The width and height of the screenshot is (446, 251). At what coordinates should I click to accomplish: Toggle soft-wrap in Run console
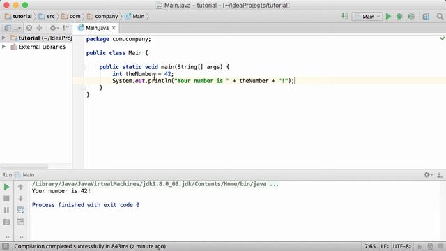tap(20, 210)
